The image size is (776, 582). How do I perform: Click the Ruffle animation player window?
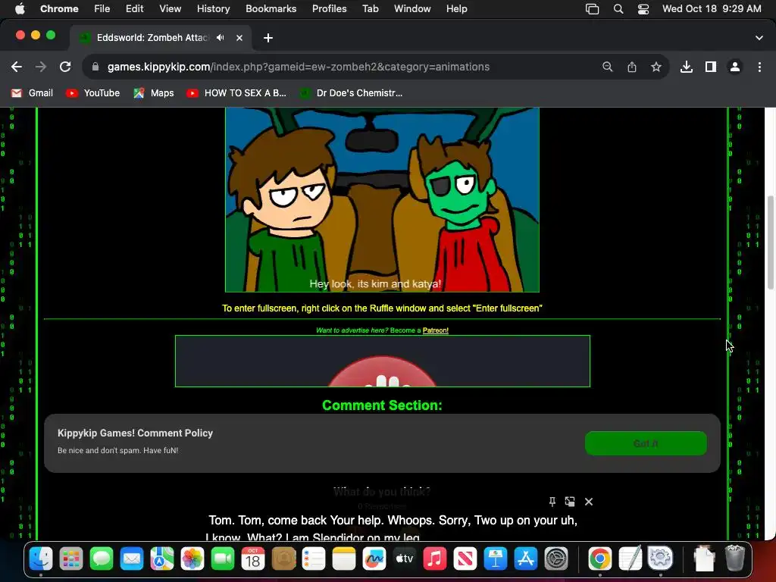[382, 199]
